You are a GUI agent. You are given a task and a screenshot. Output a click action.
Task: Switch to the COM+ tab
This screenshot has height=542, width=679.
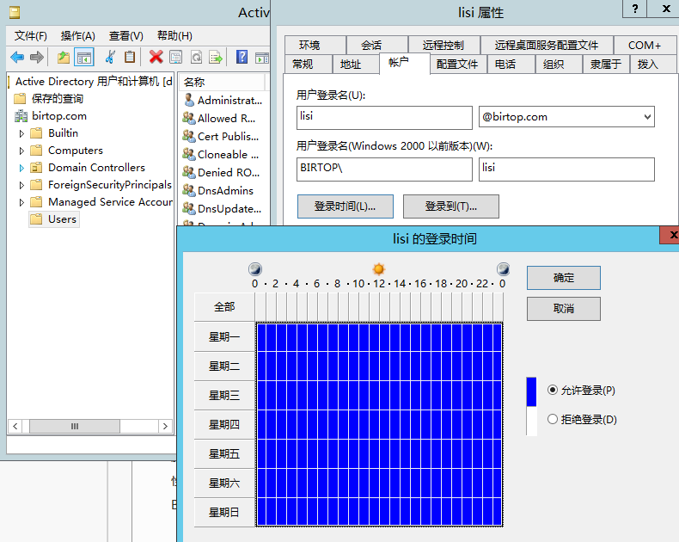pyautogui.click(x=645, y=45)
